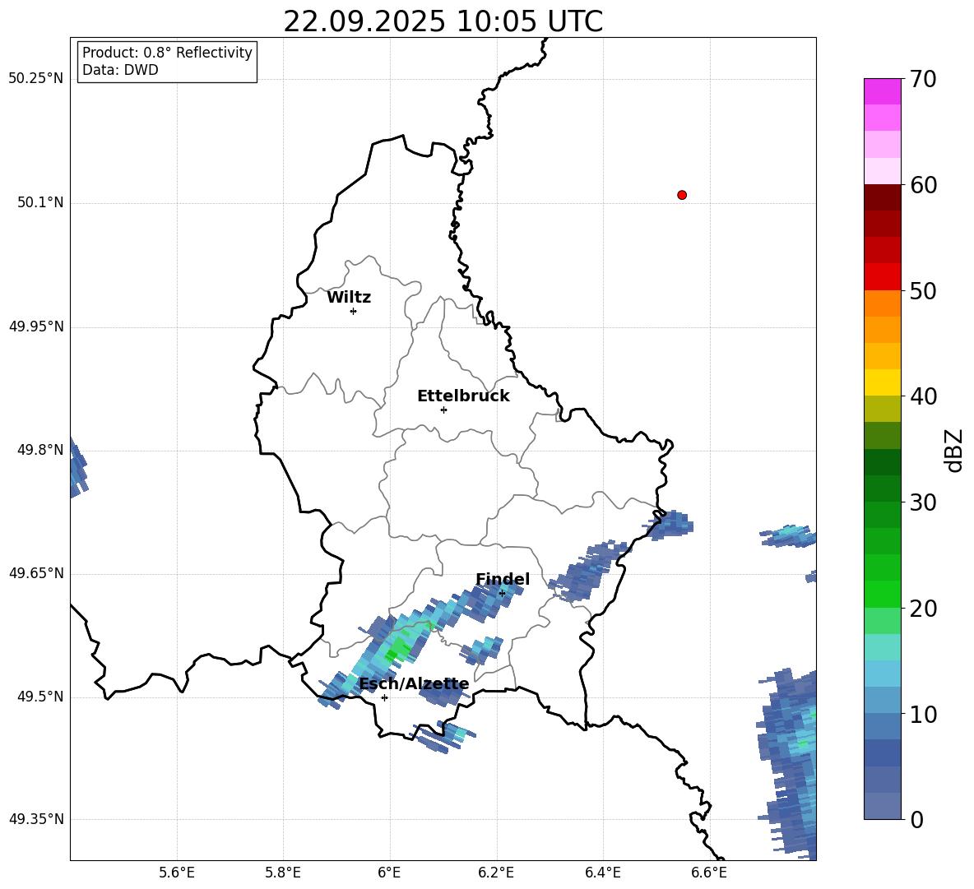Click the 49.35°N latitude label
The width and height of the screenshot is (974, 889).
pyautogui.click(x=36, y=819)
